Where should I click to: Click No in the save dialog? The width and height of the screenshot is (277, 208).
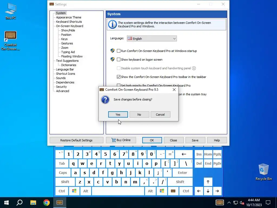click(x=139, y=115)
